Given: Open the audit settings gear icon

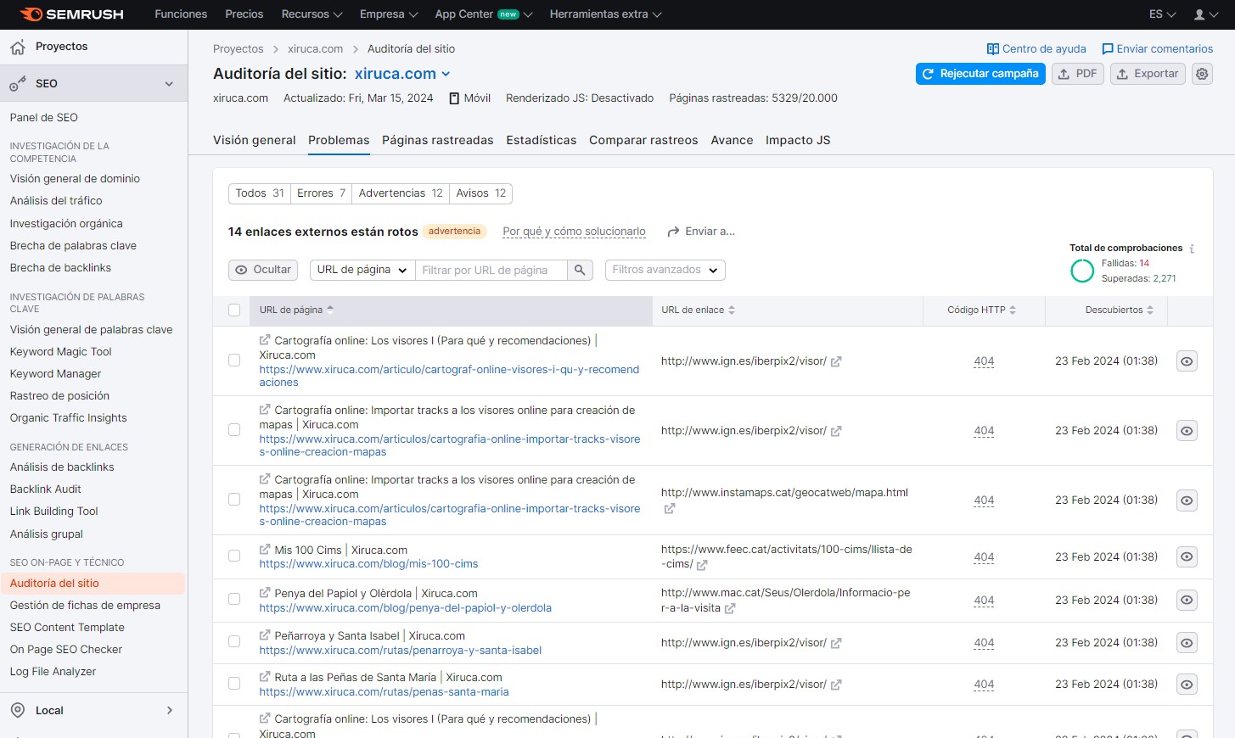Looking at the screenshot, I should click(x=1202, y=74).
